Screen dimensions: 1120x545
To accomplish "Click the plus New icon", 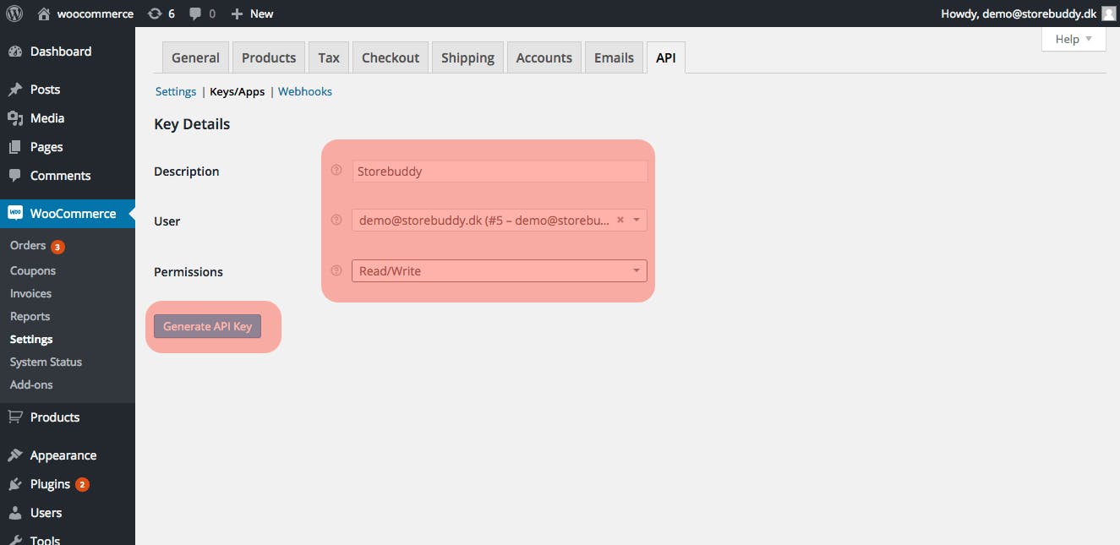I will click(237, 14).
